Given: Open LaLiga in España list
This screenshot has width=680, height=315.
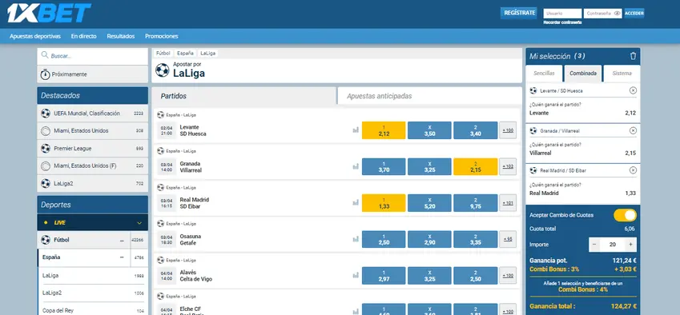Looking at the screenshot, I should (93, 276).
